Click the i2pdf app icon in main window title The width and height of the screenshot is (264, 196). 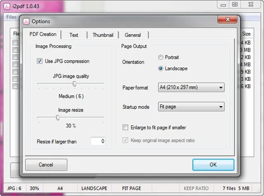(x=6, y=5)
